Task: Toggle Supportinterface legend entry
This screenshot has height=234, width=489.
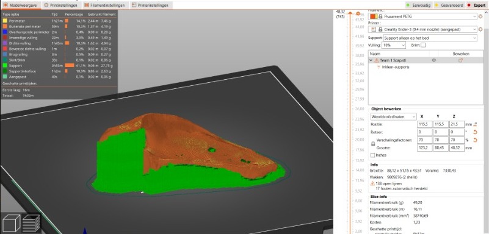Action: pyautogui.click(x=20, y=71)
